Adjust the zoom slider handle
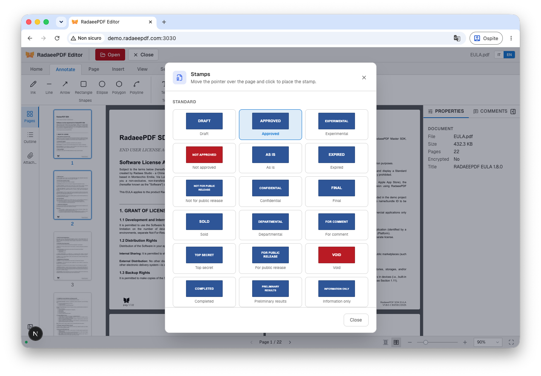The image size is (541, 376). [426, 342]
